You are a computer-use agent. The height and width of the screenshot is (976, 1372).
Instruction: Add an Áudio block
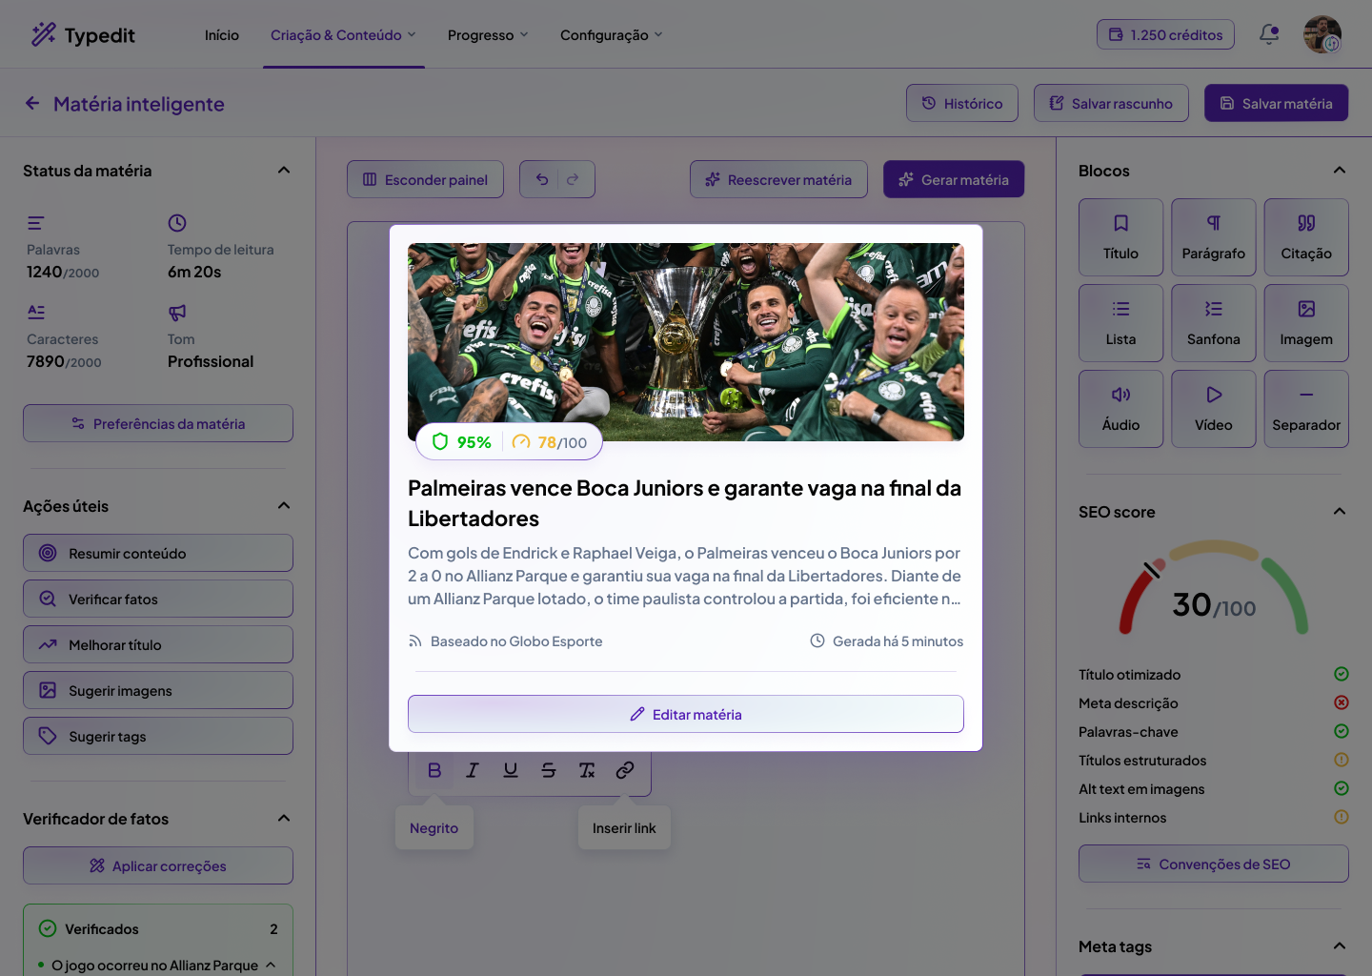tap(1120, 409)
